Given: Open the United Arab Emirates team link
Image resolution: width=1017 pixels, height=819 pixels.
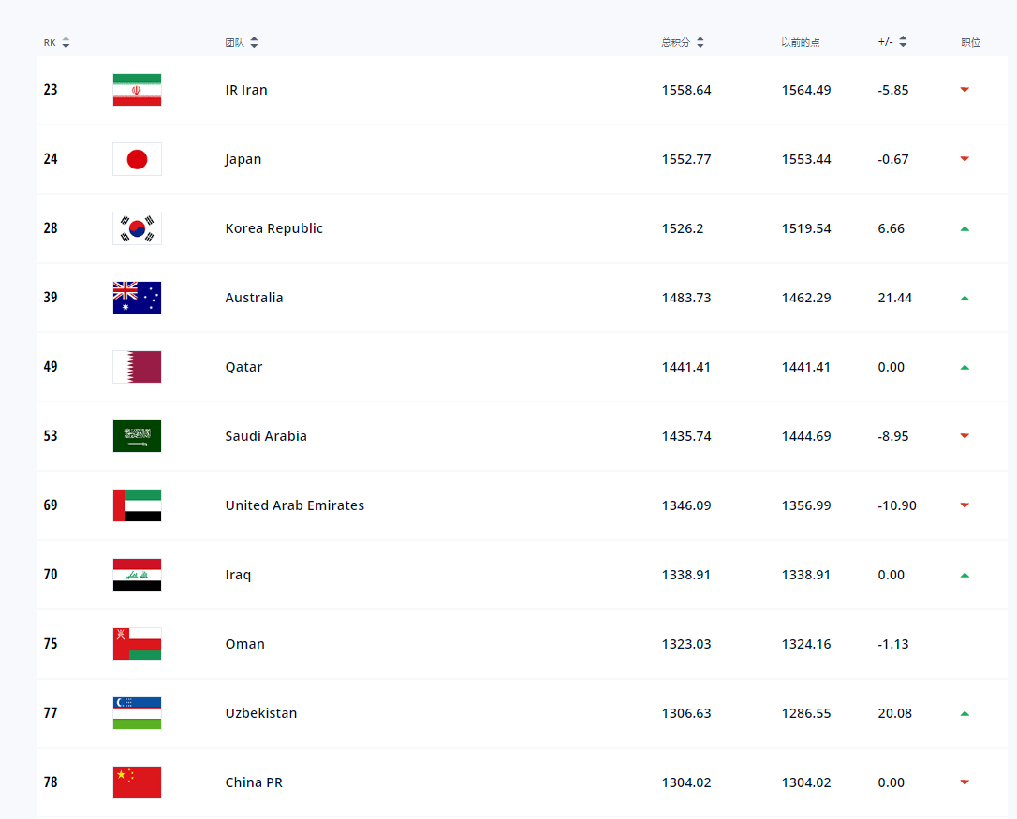Looking at the screenshot, I should (294, 505).
